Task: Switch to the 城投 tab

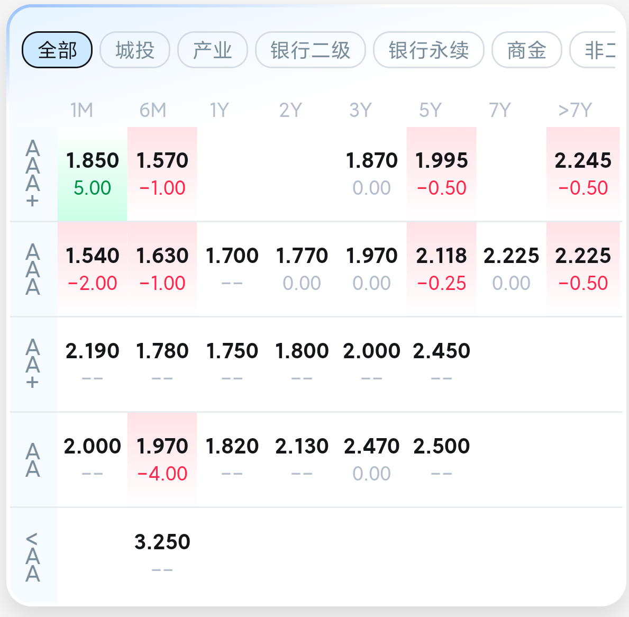Action: click(135, 50)
